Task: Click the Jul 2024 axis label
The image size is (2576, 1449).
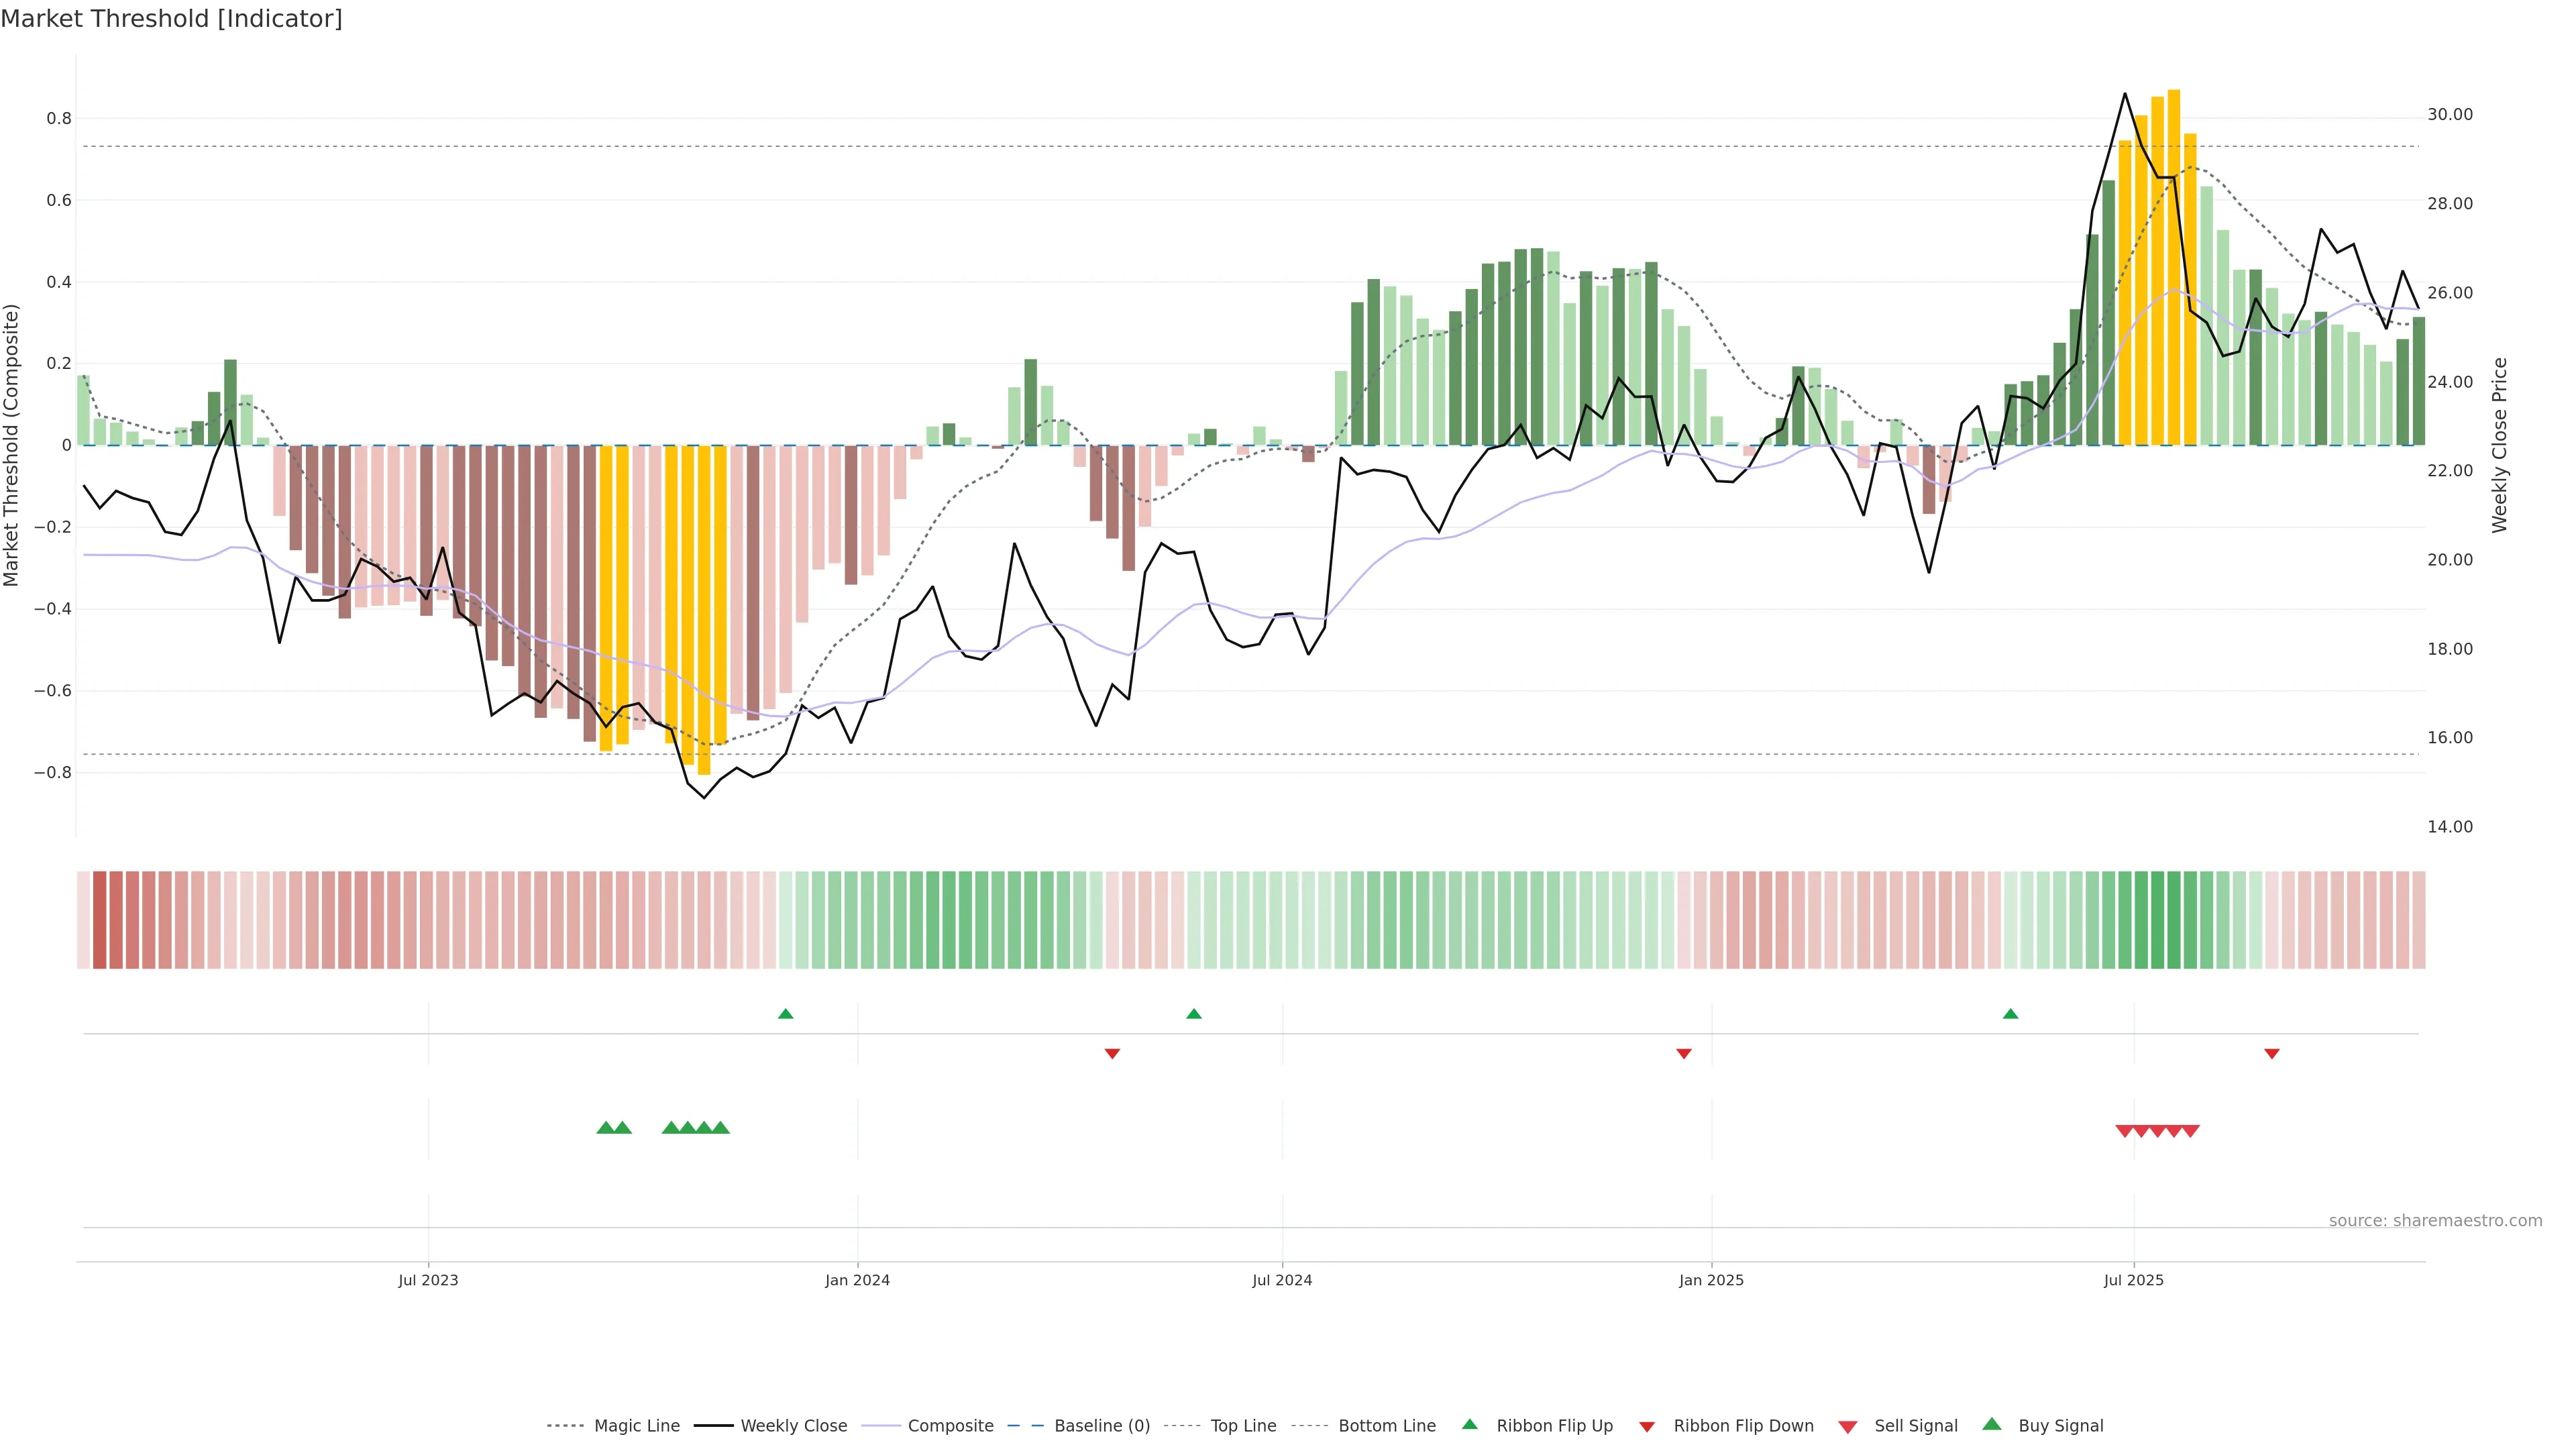Action: point(1282,1280)
